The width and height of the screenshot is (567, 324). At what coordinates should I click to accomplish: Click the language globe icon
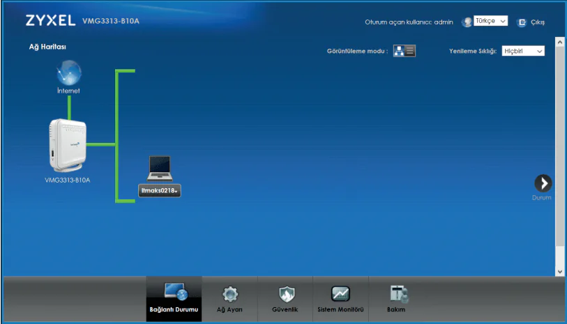467,22
